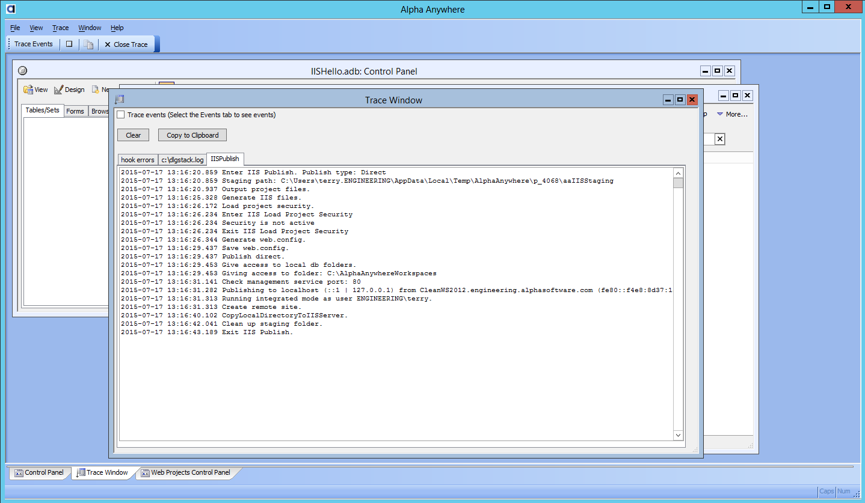The width and height of the screenshot is (865, 503).
Task: Maximize the Trace Window
Action: [680, 100]
